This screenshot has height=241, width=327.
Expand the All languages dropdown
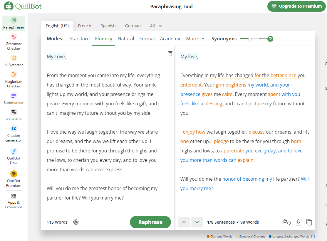pos(156,26)
